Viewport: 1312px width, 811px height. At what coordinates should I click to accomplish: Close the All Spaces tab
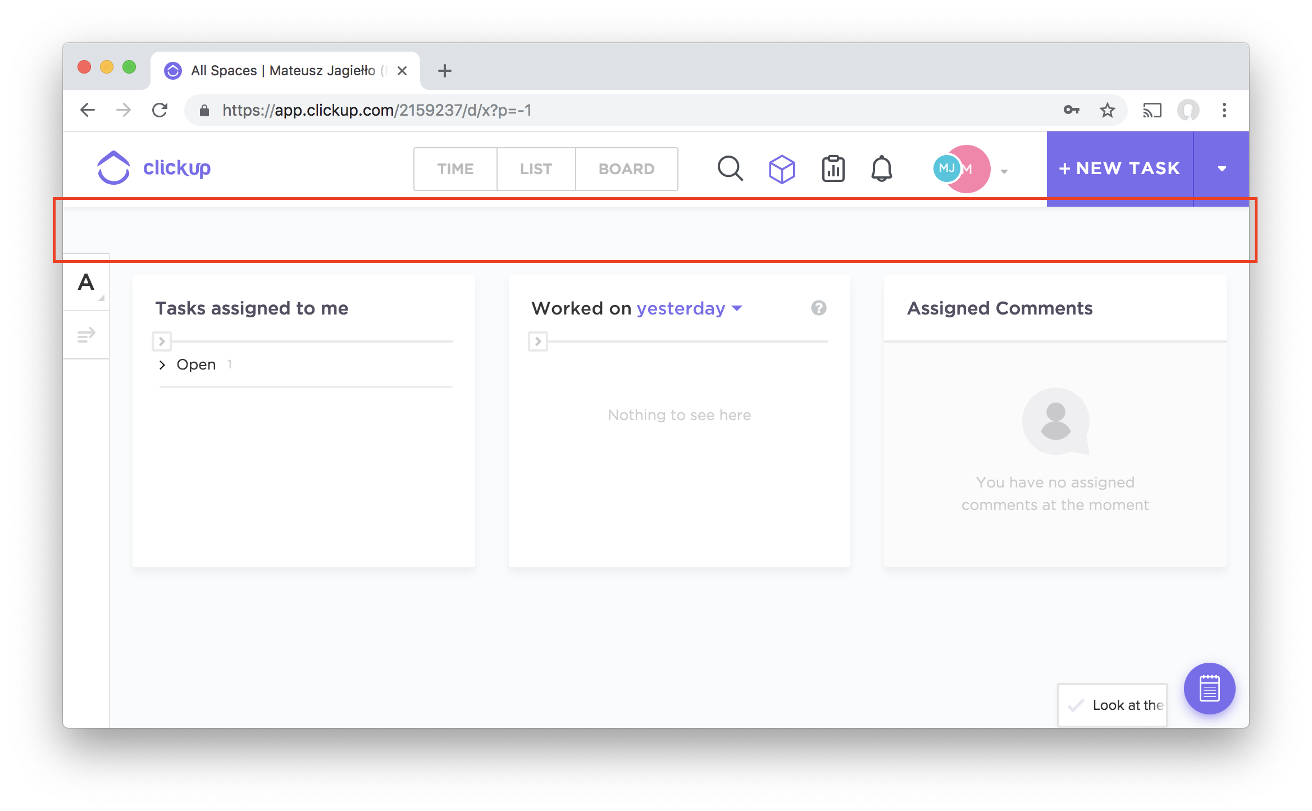(x=402, y=71)
